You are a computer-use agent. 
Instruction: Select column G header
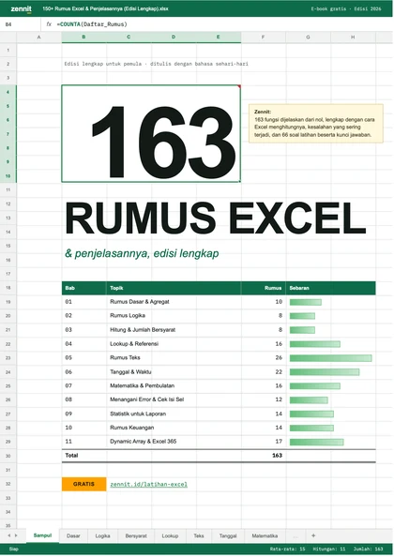(308, 37)
